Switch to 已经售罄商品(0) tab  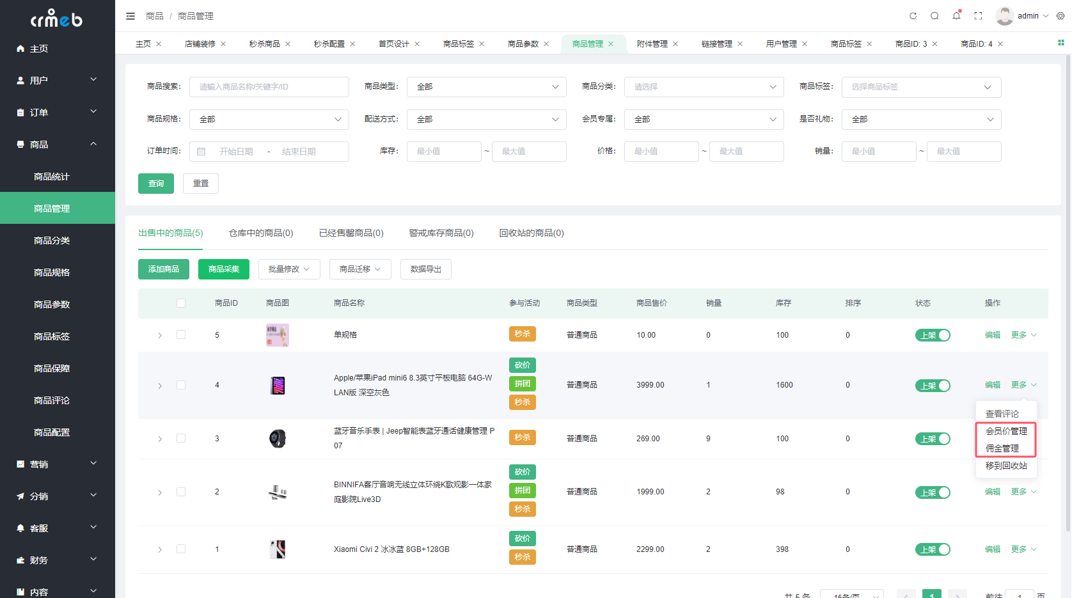(x=351, y=233)
